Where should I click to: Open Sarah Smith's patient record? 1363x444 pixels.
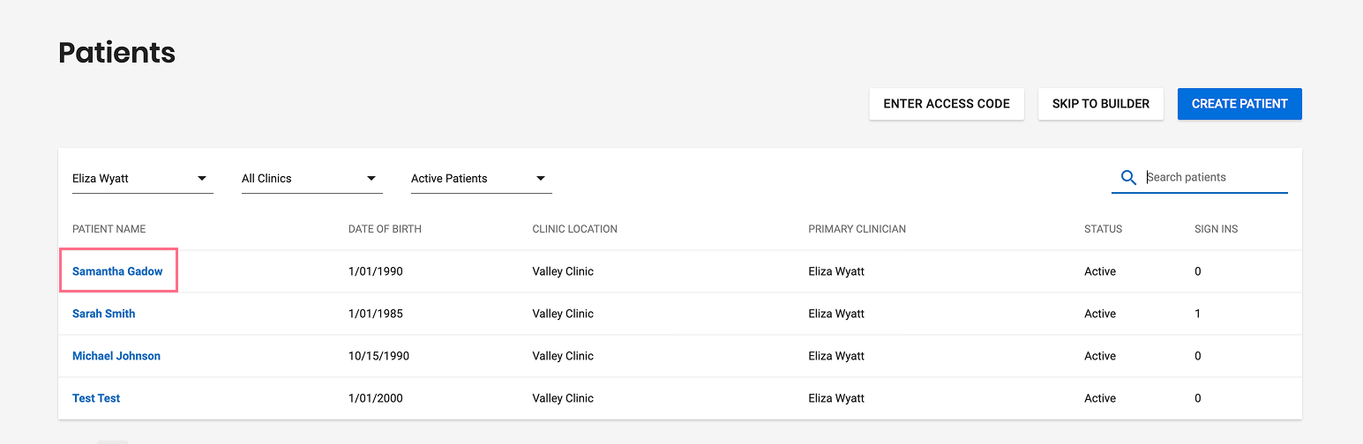click(x=104, y=314)
